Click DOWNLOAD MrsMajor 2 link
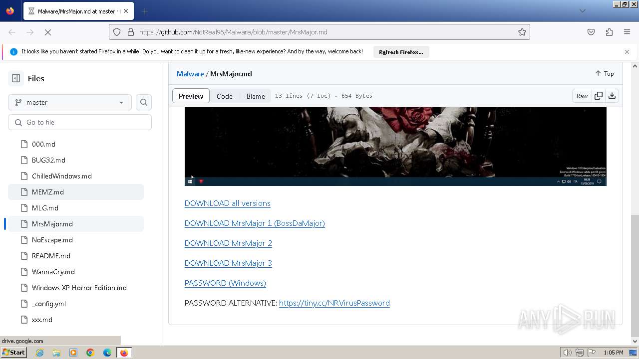 tap(228, 243)
